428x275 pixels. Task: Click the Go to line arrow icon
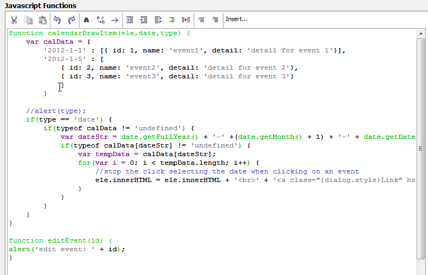(x=115, y=20)
